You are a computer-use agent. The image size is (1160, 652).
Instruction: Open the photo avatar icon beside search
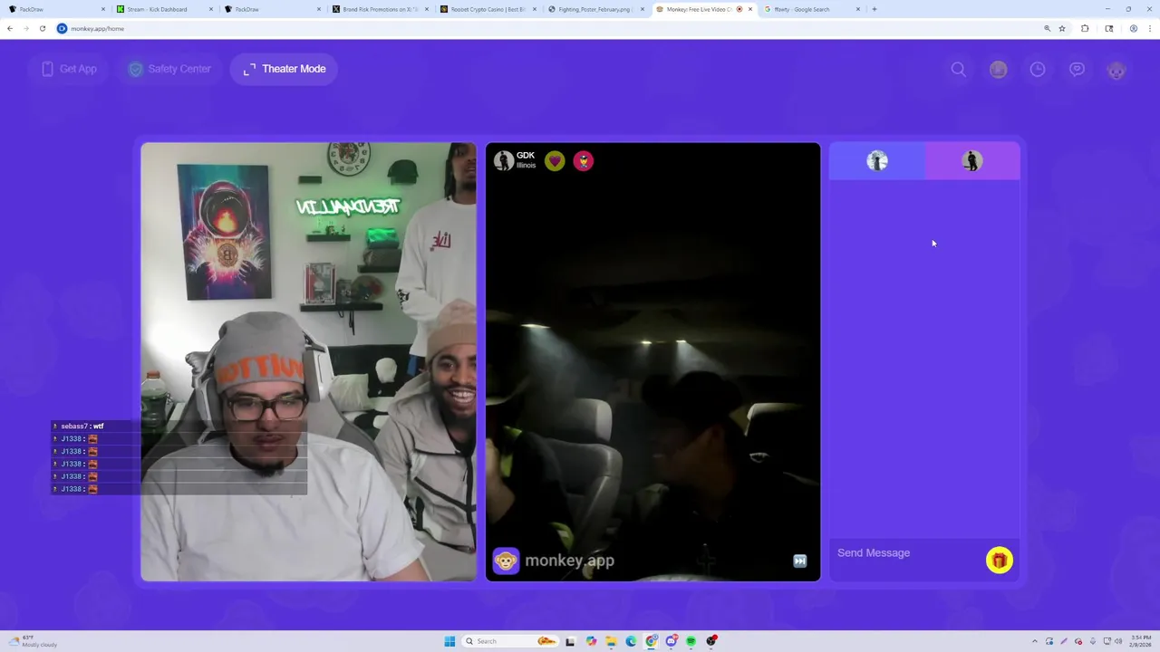coord(998,70)
